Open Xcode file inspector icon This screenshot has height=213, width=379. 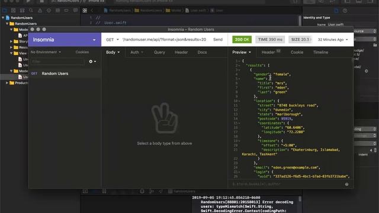336,11
